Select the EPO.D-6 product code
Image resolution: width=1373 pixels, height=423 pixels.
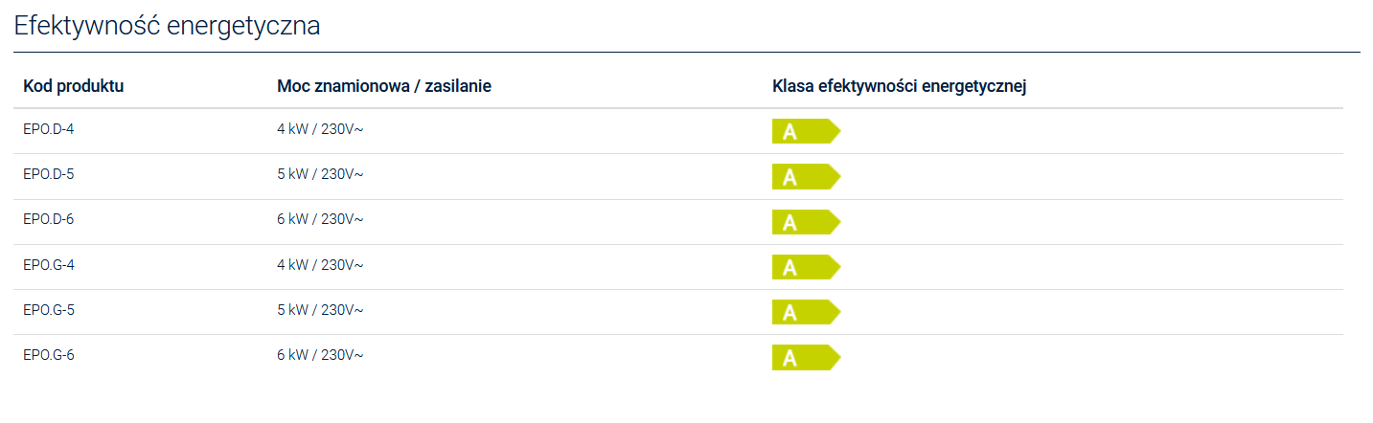point(49,219)
